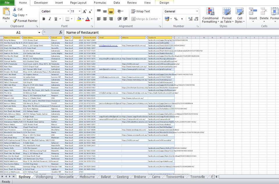Open the info@grandduk.com.au email link
The height and width of the screenshot is (184, 279).
(x=108, y=45)
